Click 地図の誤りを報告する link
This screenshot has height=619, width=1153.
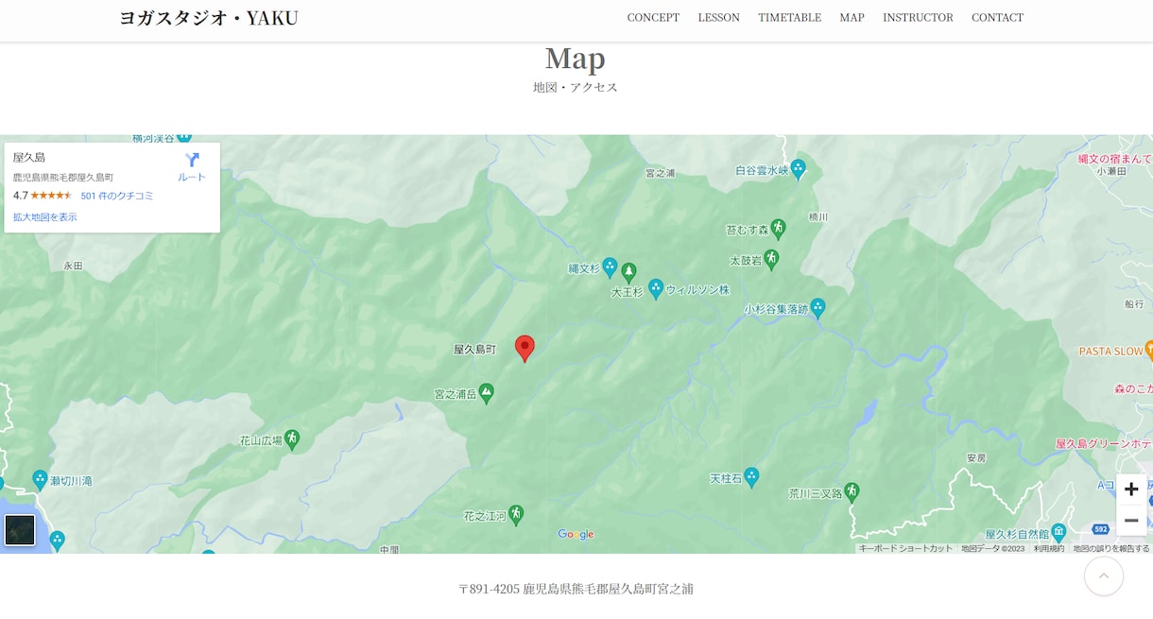tap(1111, 548)
